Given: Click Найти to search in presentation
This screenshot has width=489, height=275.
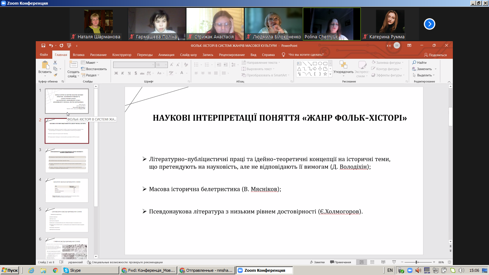Looking at the screenshot, I should (419, 63).
